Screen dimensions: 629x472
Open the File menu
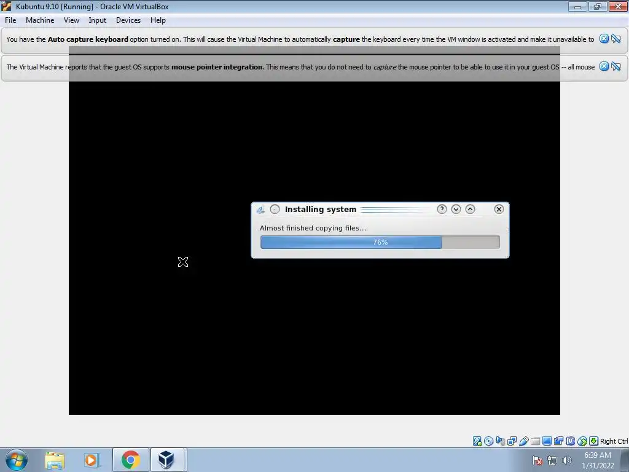[10, 20]
